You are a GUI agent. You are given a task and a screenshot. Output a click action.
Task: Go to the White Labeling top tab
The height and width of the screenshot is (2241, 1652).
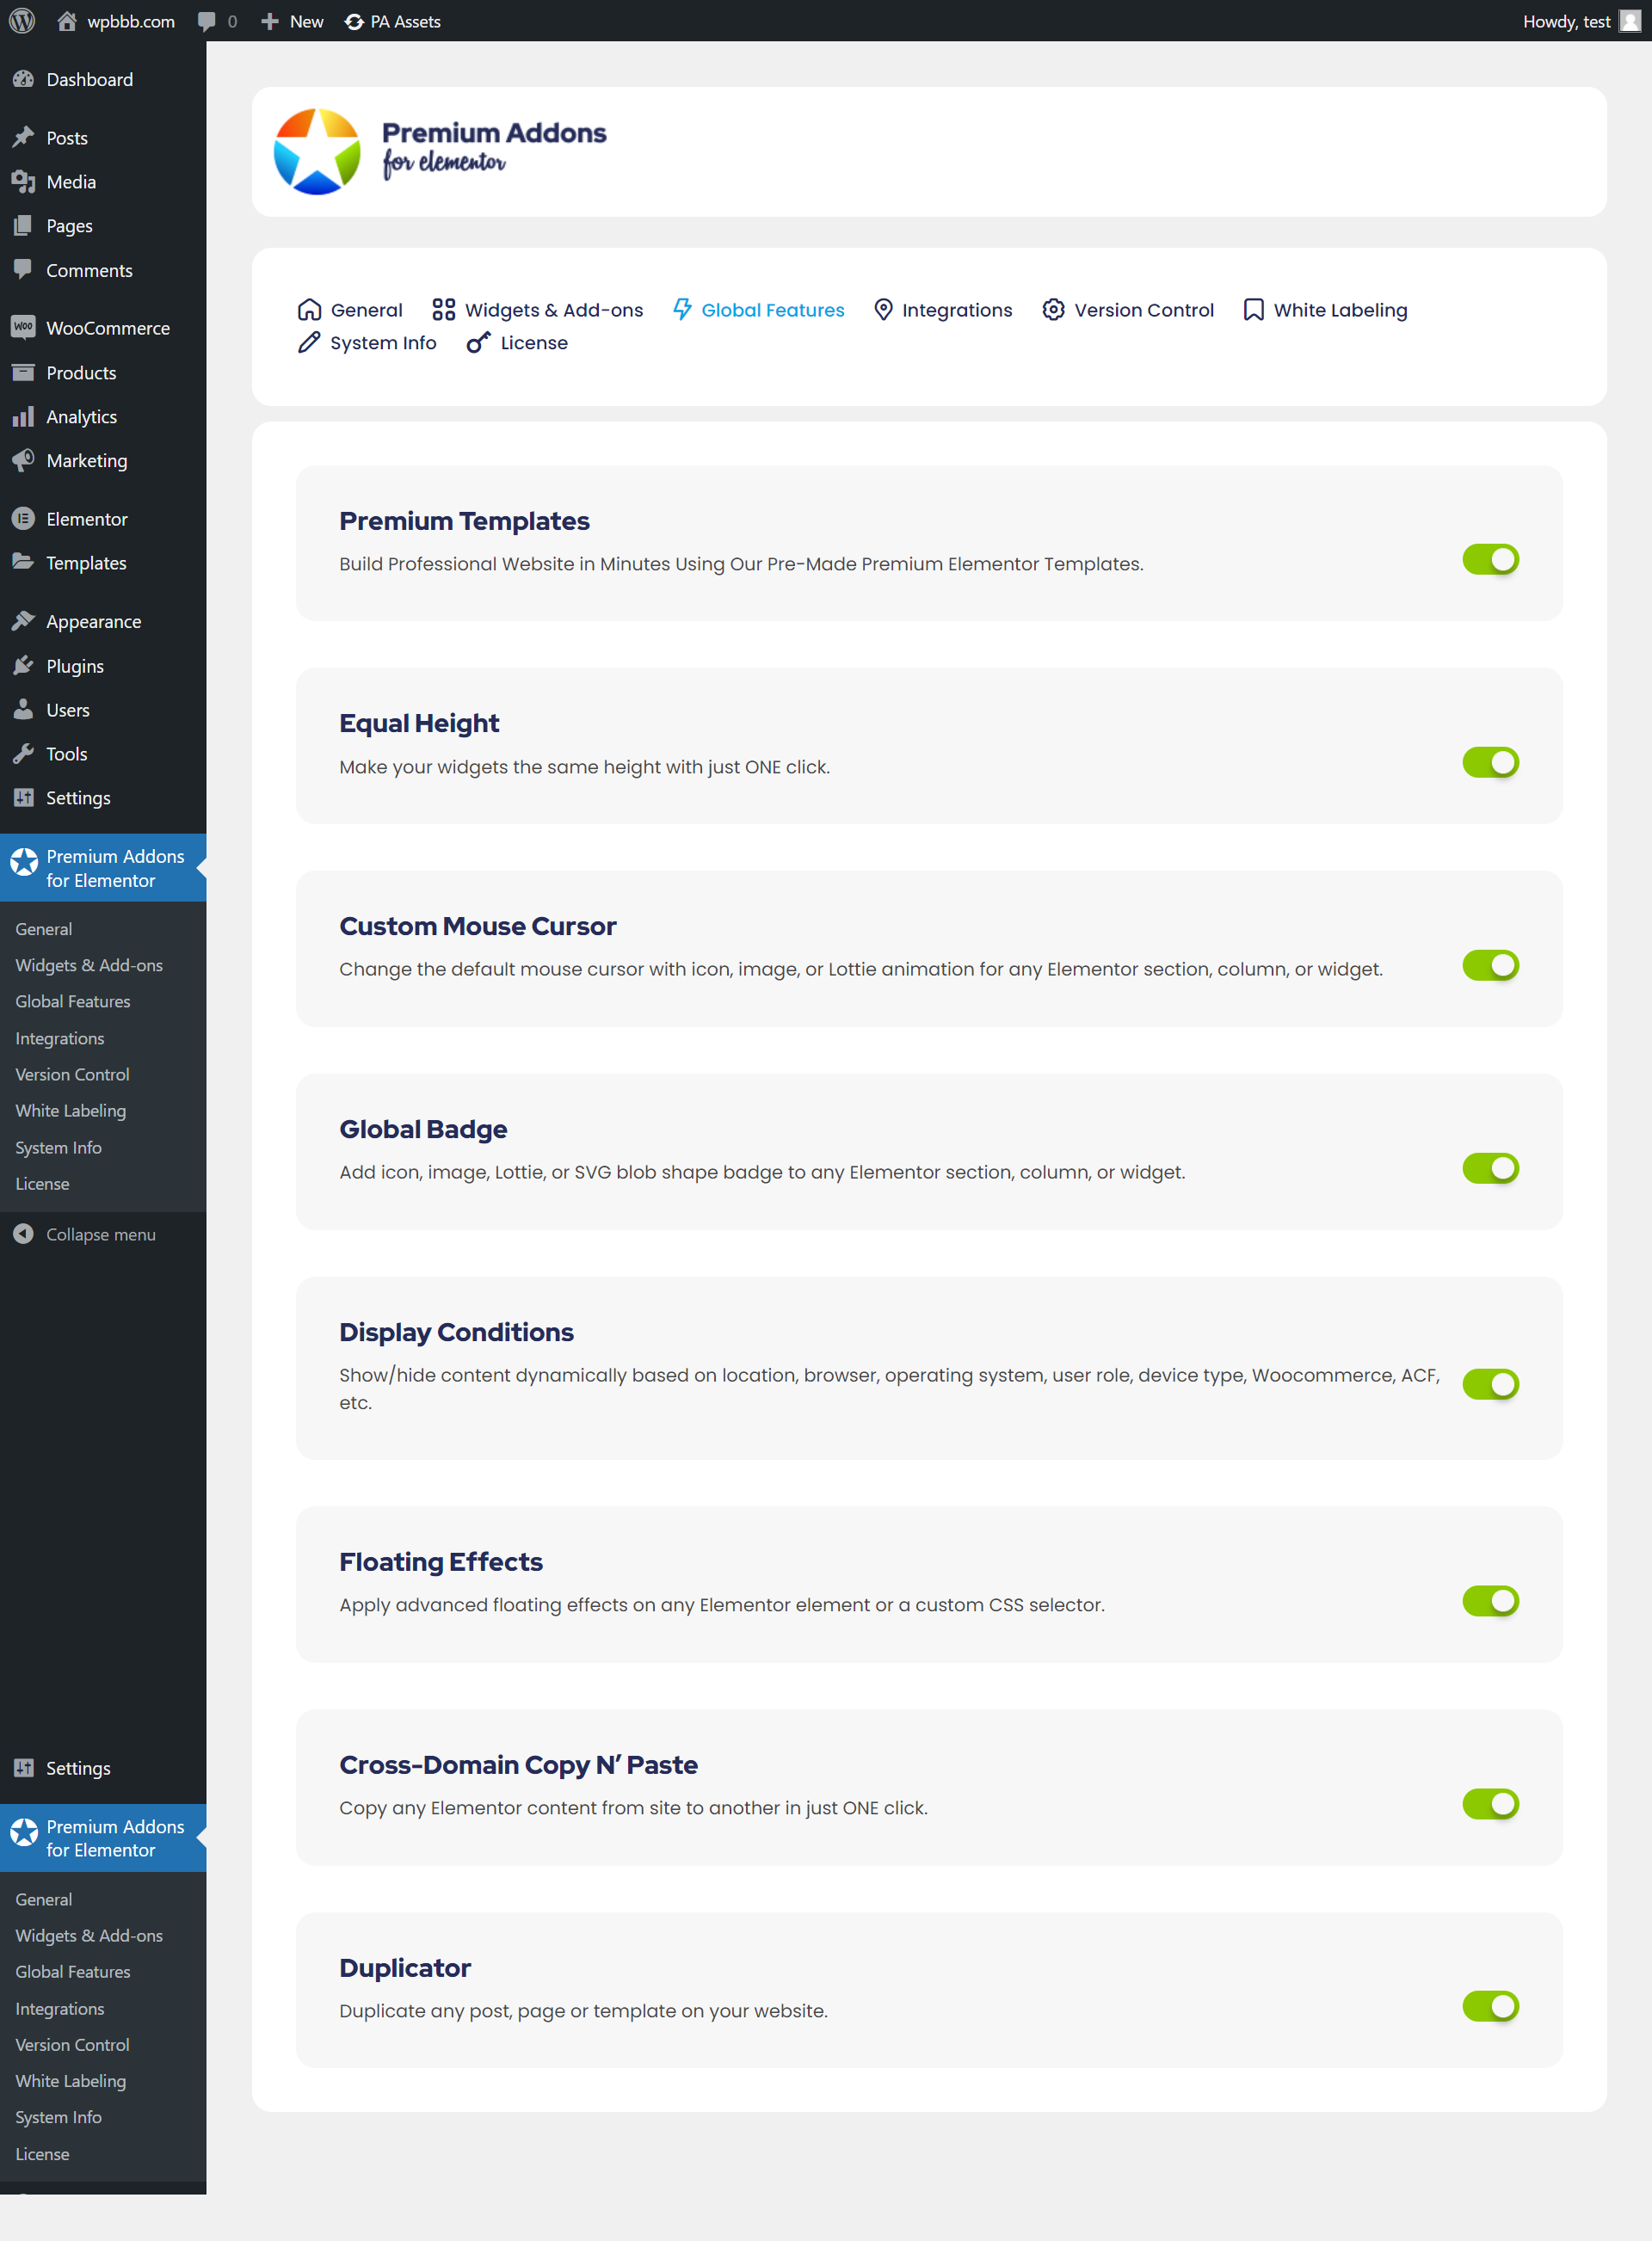[x=1325, y=310]
